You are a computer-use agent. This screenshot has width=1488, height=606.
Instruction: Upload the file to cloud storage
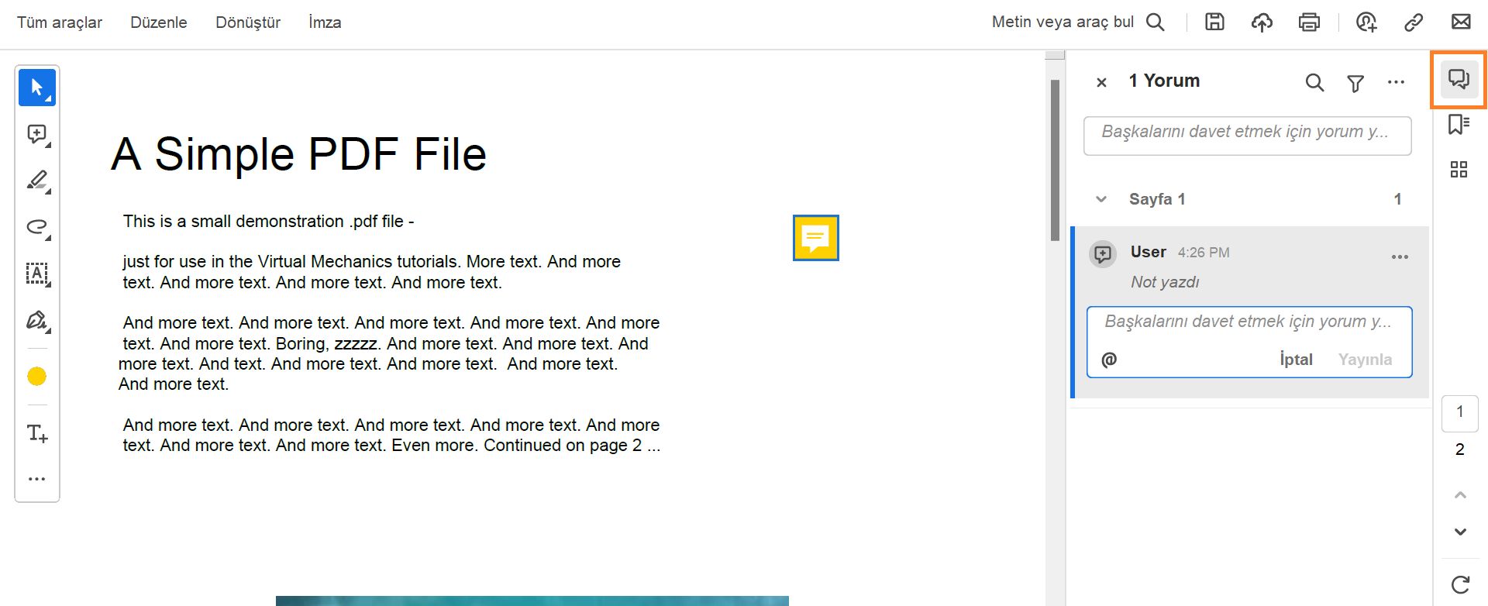tap(1262, 22)
